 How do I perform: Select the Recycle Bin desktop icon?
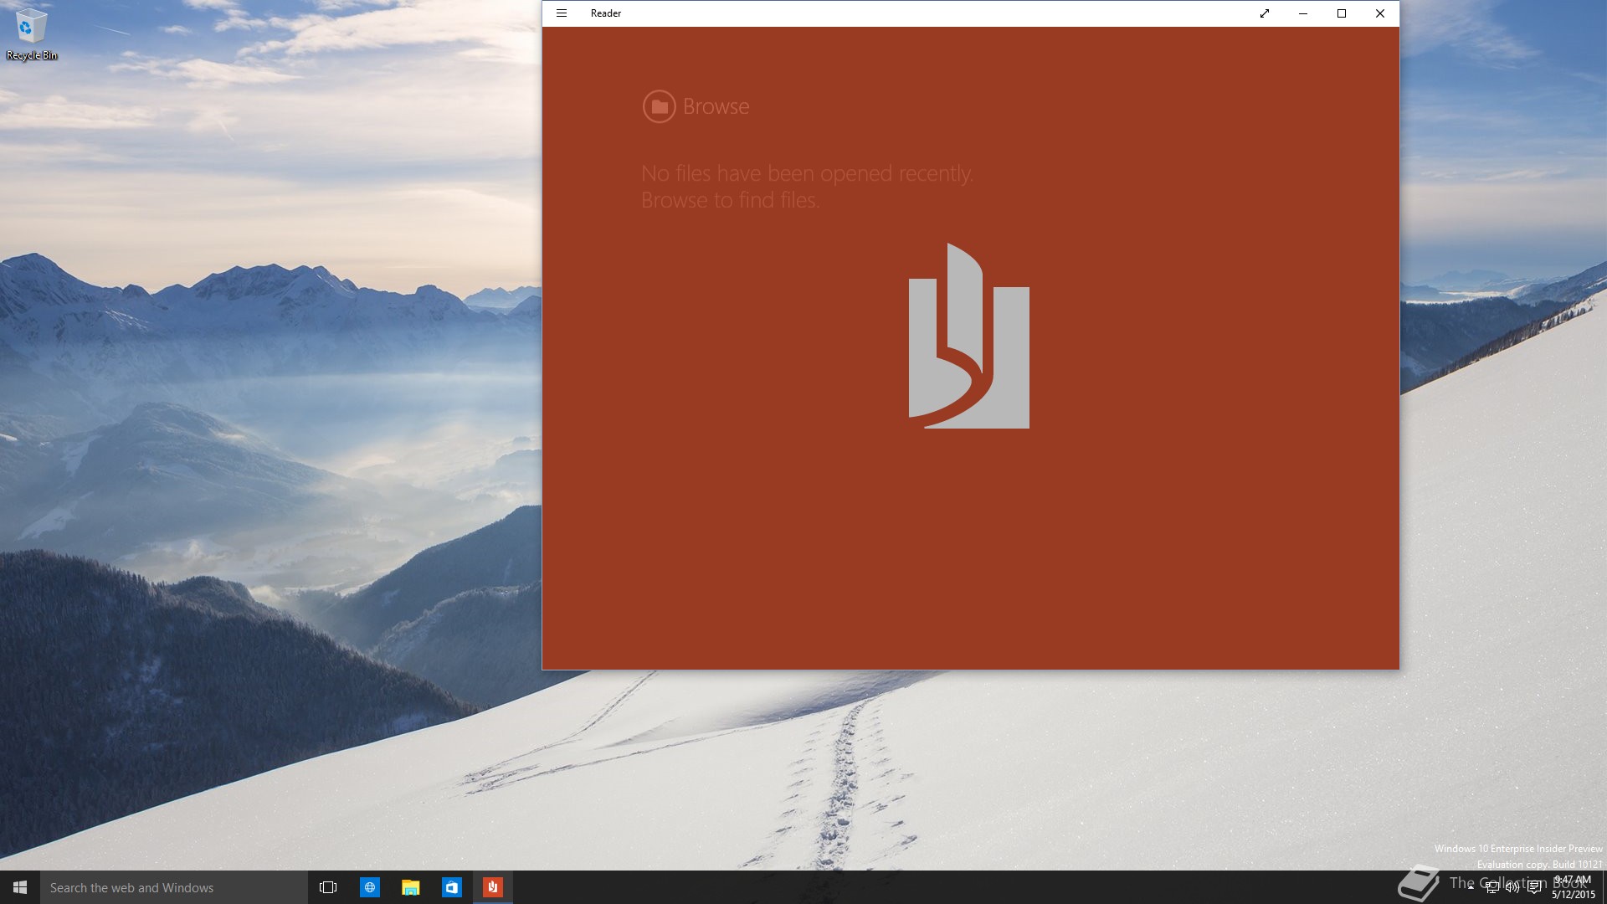[x=32, y=35]
